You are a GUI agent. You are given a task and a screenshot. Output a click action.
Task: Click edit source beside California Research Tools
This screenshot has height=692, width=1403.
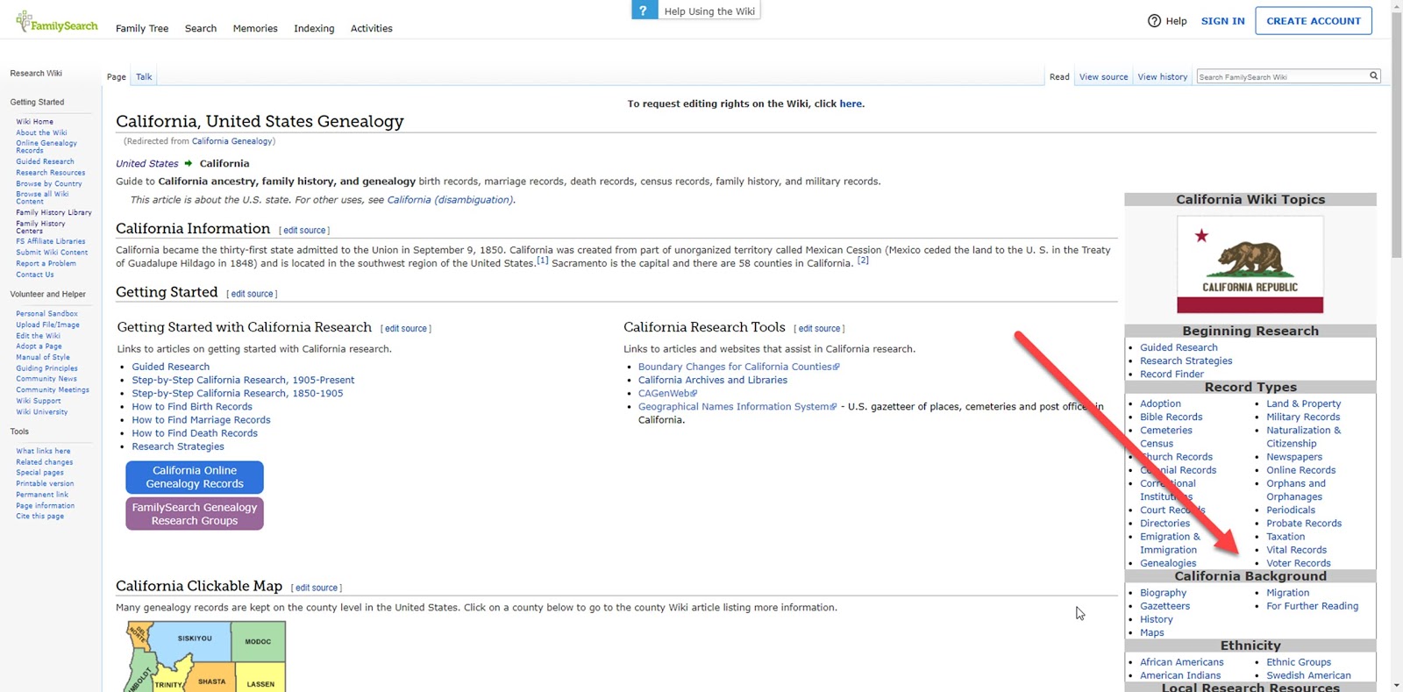pos(819,329)
